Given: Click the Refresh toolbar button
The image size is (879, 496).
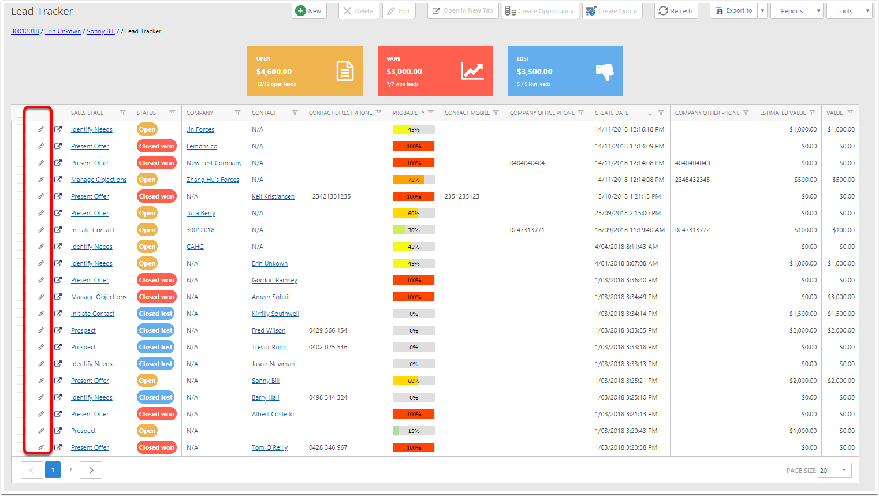Looking at the screenshot, I should [675, 11].
